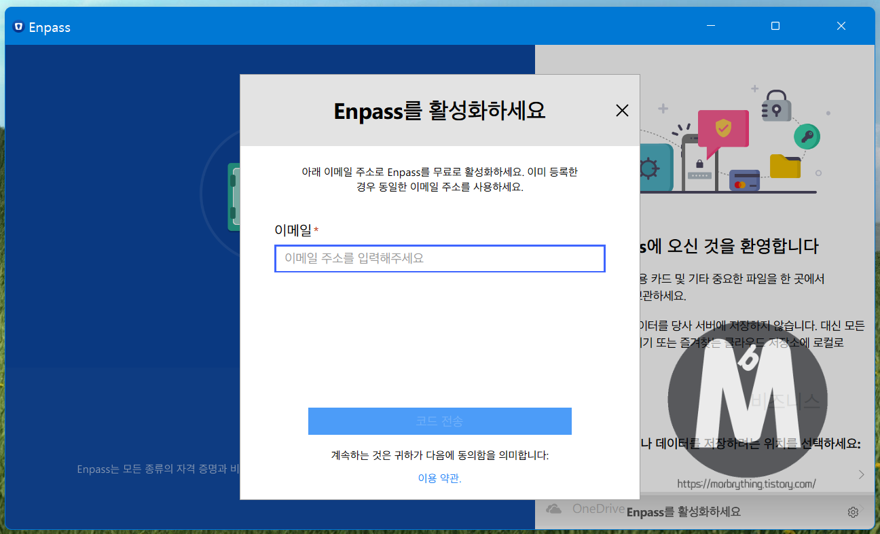
Task: Minimize the Enpass window
Action: (710, 26)
